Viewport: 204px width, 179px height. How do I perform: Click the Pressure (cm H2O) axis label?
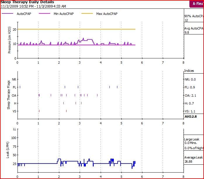tap(9, 40)
